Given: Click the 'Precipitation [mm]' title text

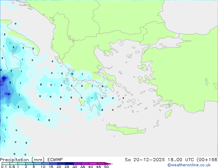Looking at the screenshot, I should coord(22,160).
